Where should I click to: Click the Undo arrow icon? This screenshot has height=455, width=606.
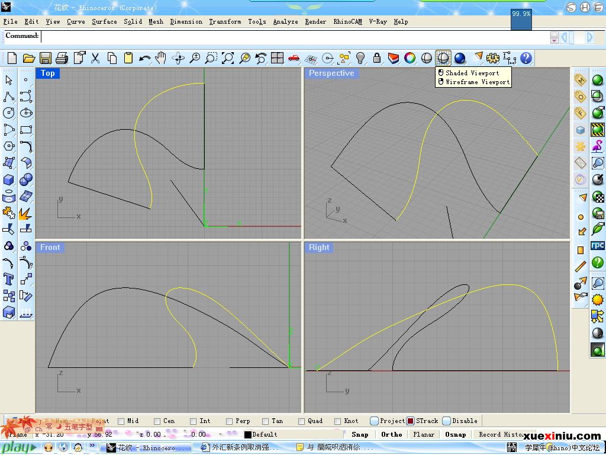145,58
